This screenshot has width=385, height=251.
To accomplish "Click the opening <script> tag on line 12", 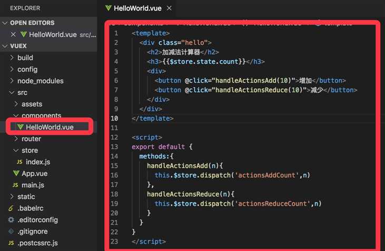I will pyautogui.click(x=147, y=137).
